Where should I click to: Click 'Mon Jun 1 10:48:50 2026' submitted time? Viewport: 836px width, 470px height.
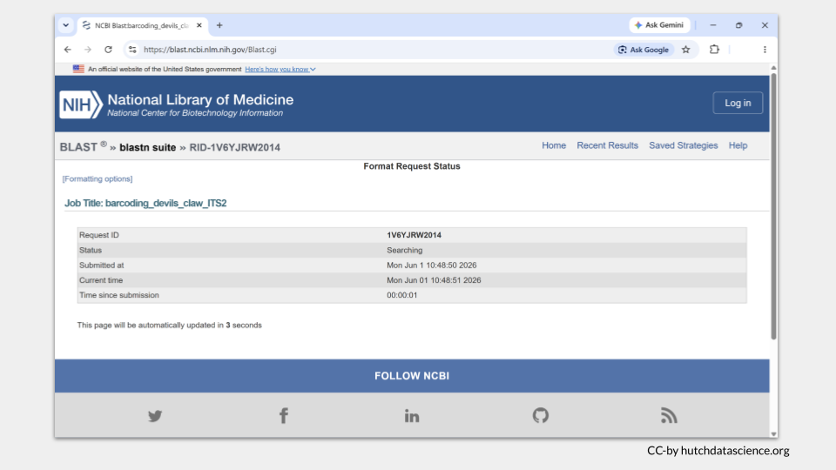431,265
